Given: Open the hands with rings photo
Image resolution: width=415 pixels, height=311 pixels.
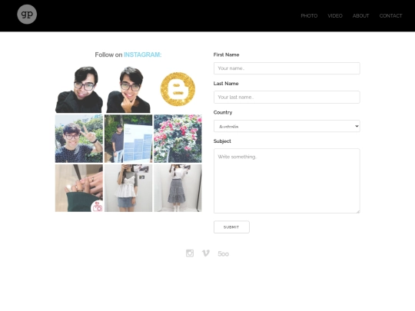Looking at the screenshot, I should click(79, 188).
